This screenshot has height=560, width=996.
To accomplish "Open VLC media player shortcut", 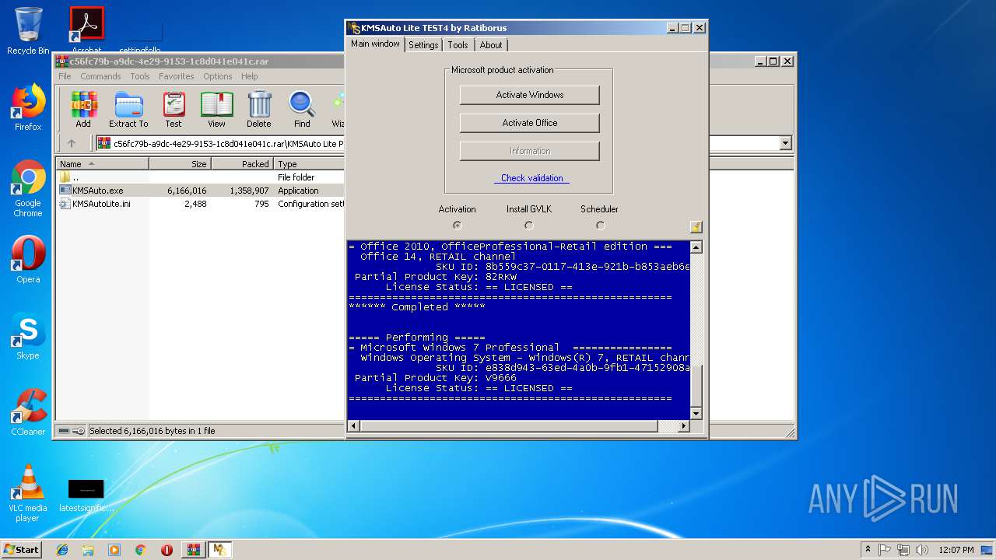I will click(x=28, y=493).
